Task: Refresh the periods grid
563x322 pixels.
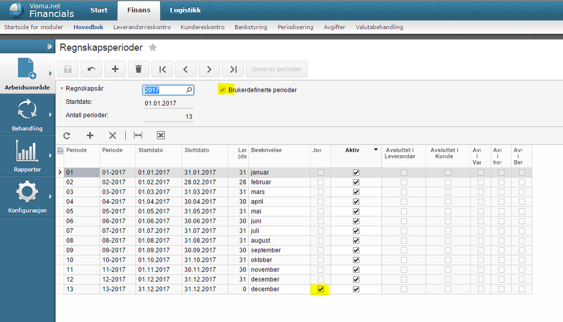Action: [x=67, y=135]
